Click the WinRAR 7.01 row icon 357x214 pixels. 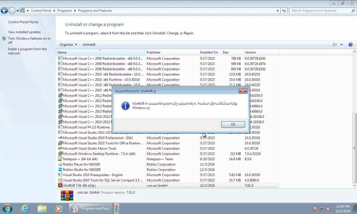coord(60,186)
